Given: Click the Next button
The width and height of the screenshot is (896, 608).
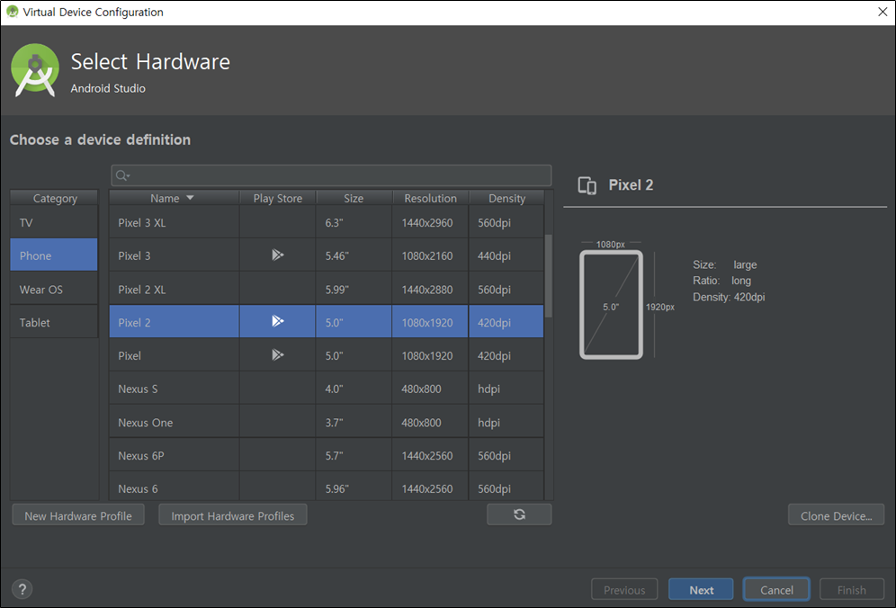Looking at the screenshot, I should coord(701,590).
